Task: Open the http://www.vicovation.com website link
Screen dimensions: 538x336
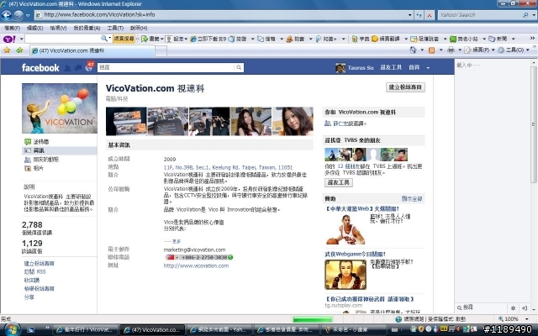Action: coord(196,265)
